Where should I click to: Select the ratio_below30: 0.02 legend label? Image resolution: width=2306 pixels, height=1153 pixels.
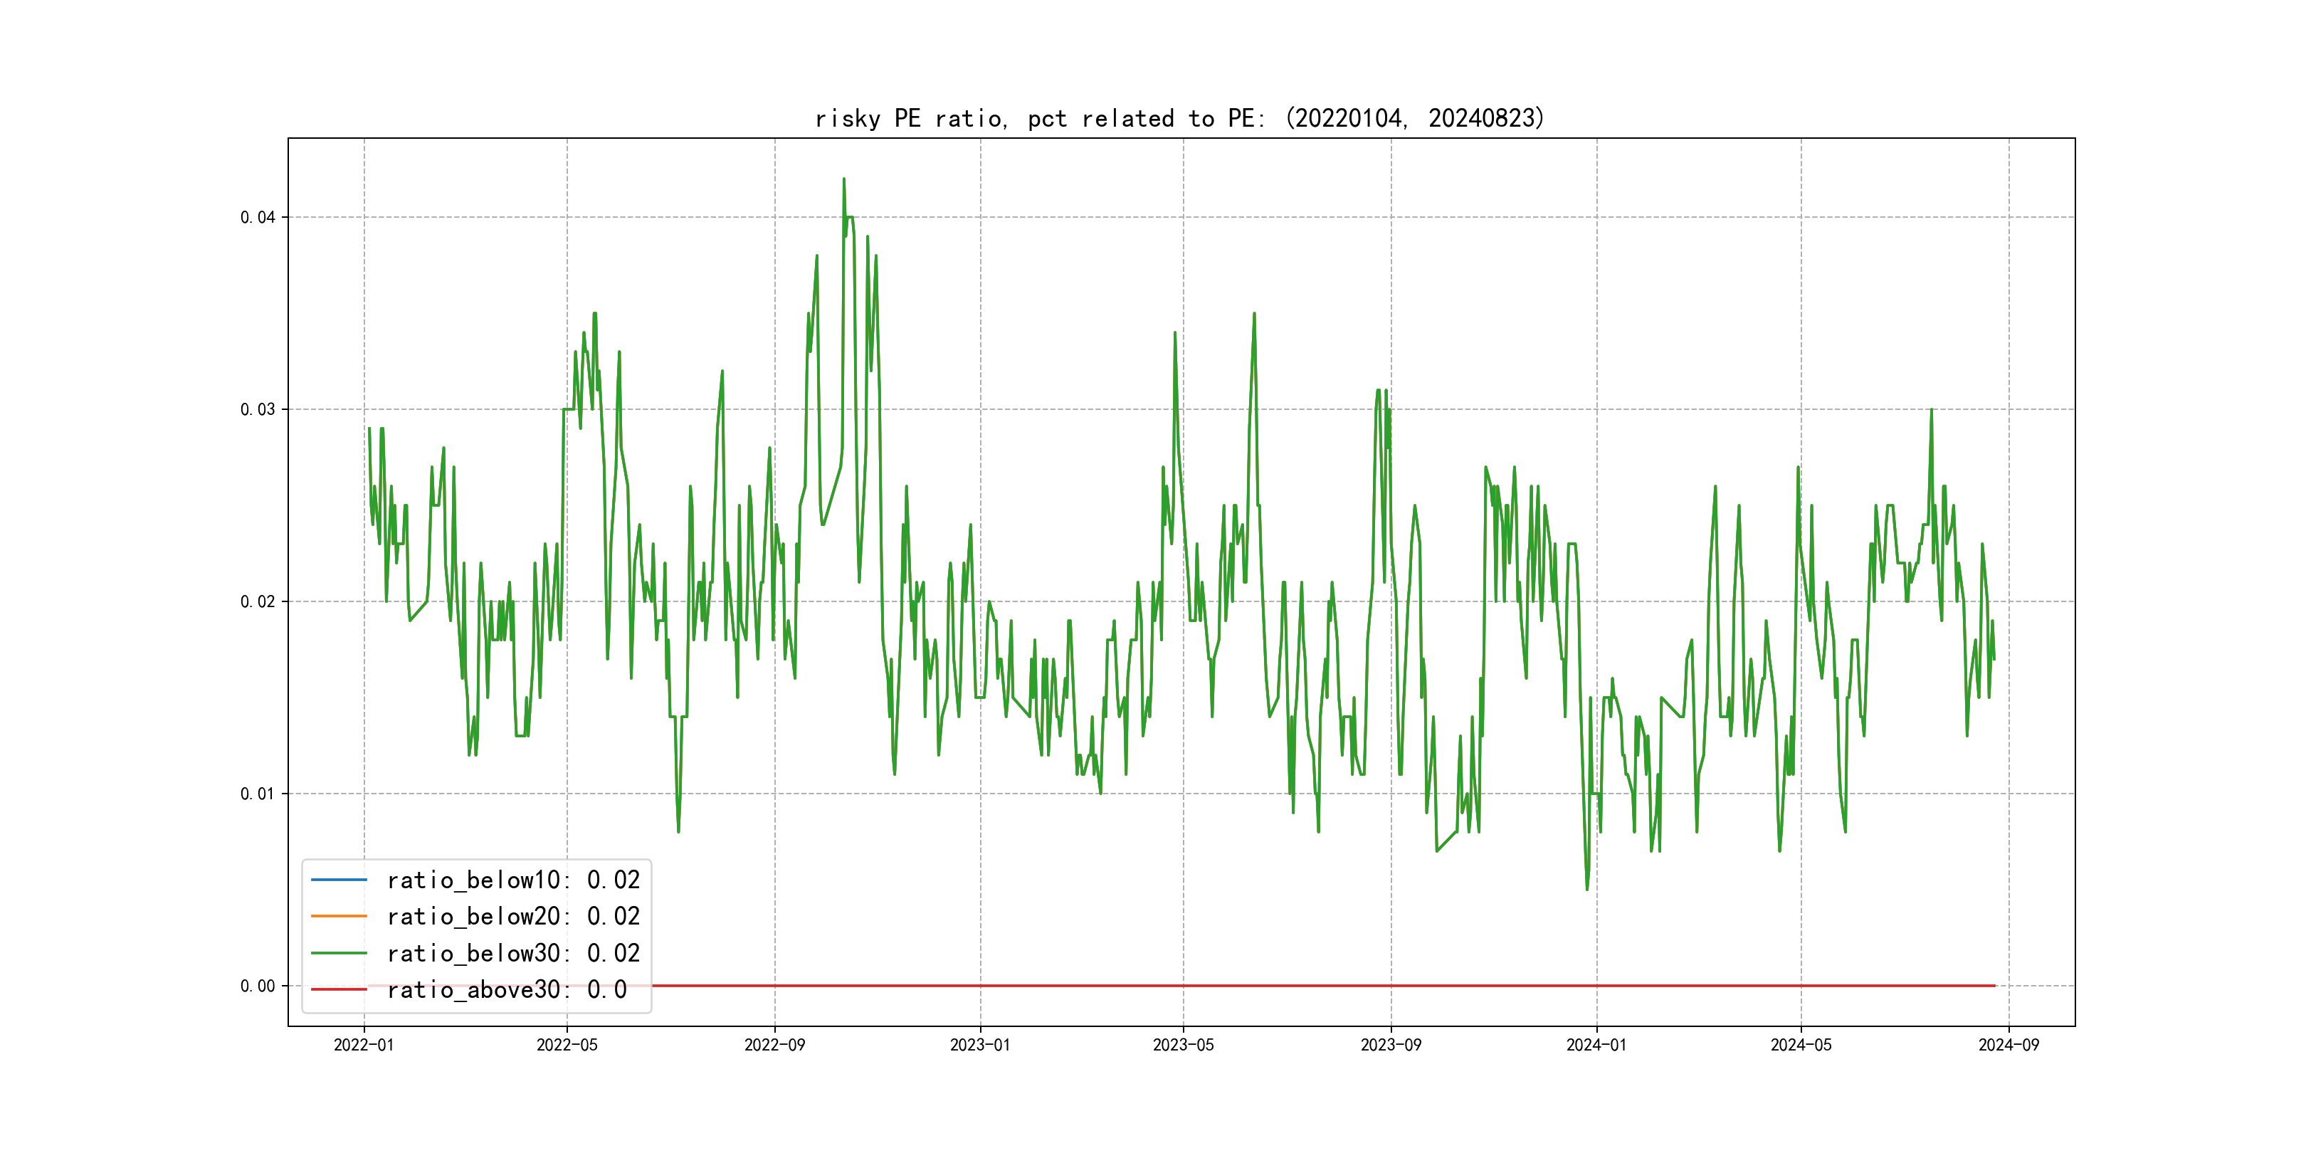(x=513, y=954)
